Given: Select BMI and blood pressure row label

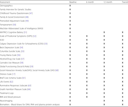Looking at the screenshot, I should click(10, 97).
